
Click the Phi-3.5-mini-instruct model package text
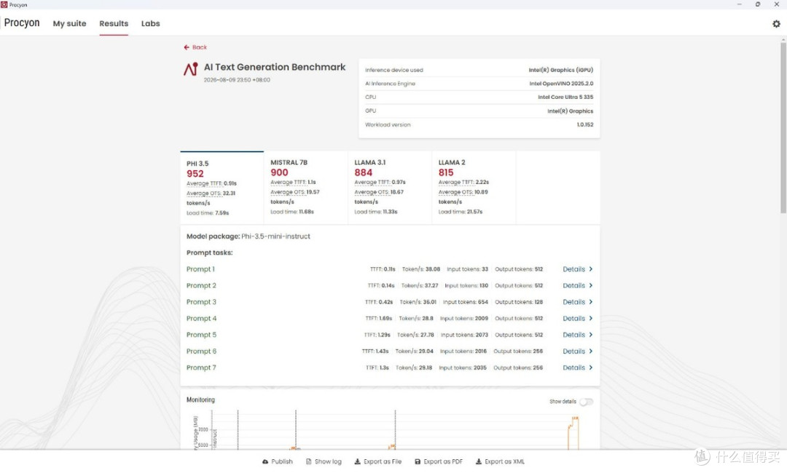pyautogui.click(x=275, y=236)
